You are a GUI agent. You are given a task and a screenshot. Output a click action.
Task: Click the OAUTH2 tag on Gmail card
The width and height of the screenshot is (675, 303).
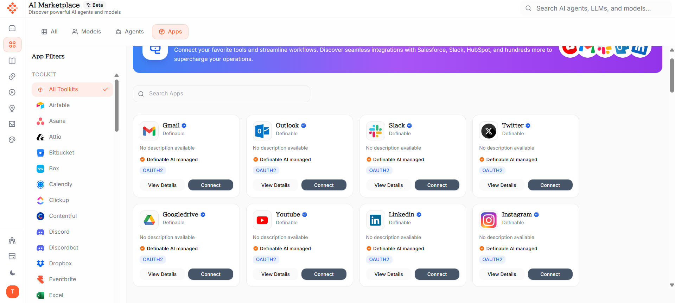tap(153, 170)
